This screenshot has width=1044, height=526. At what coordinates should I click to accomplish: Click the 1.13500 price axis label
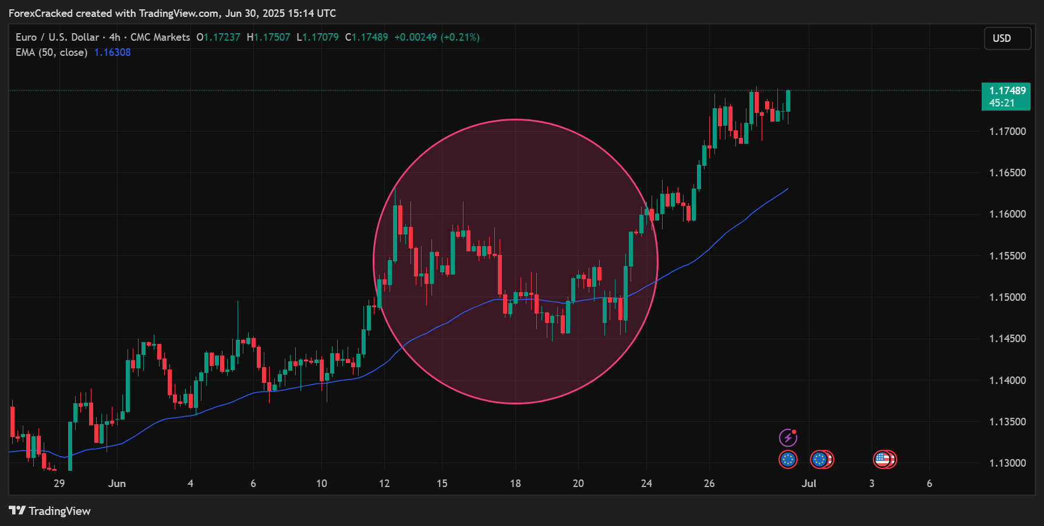[1007, 422]
